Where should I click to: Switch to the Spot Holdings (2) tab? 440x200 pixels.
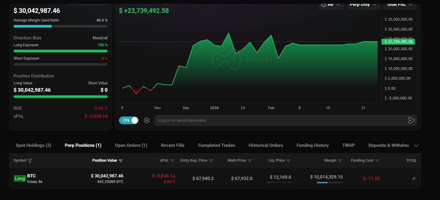point(33,145)
